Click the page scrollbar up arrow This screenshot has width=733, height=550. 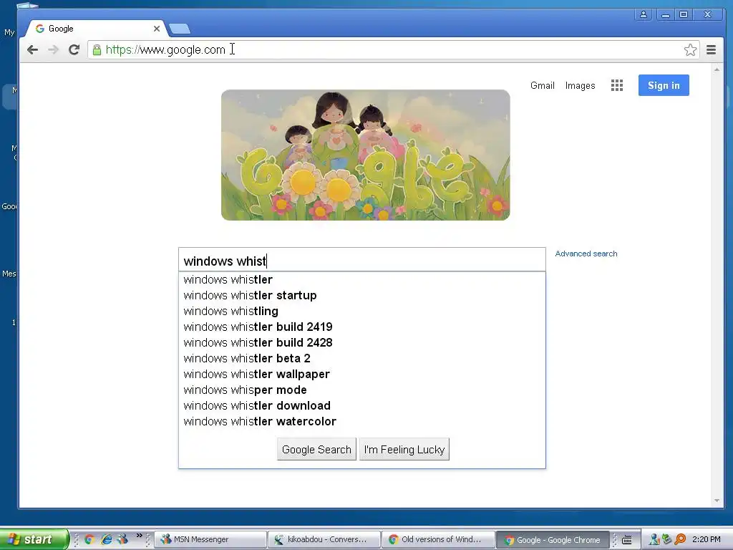pos(717,69)
